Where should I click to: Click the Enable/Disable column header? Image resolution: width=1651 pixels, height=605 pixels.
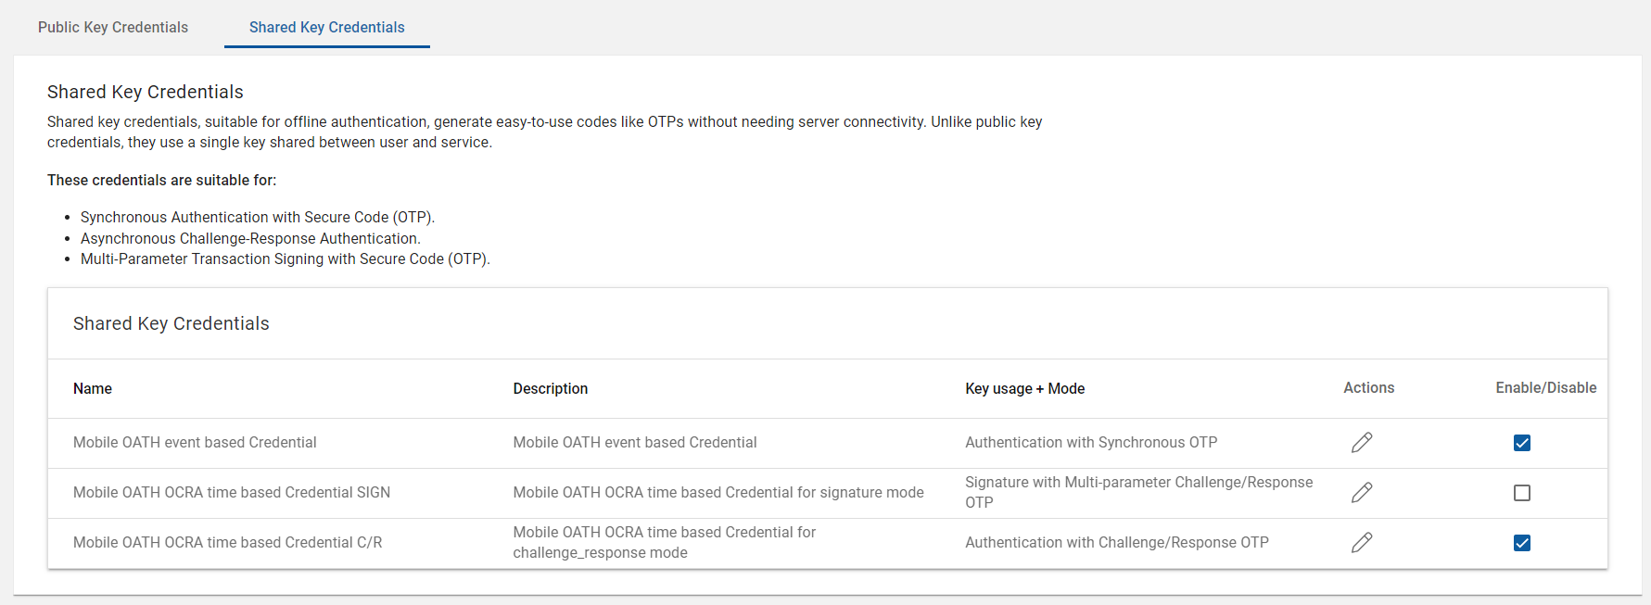coord(1545,388)
